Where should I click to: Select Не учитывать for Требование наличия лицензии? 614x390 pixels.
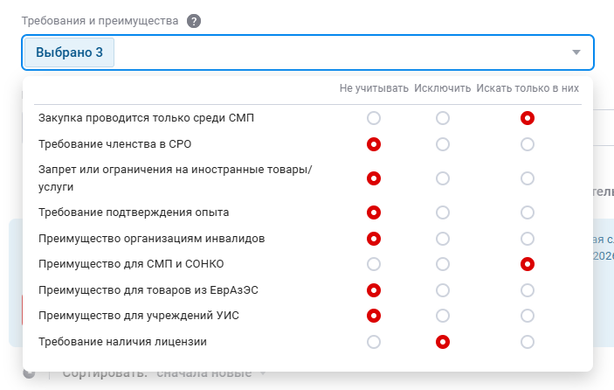374,342
